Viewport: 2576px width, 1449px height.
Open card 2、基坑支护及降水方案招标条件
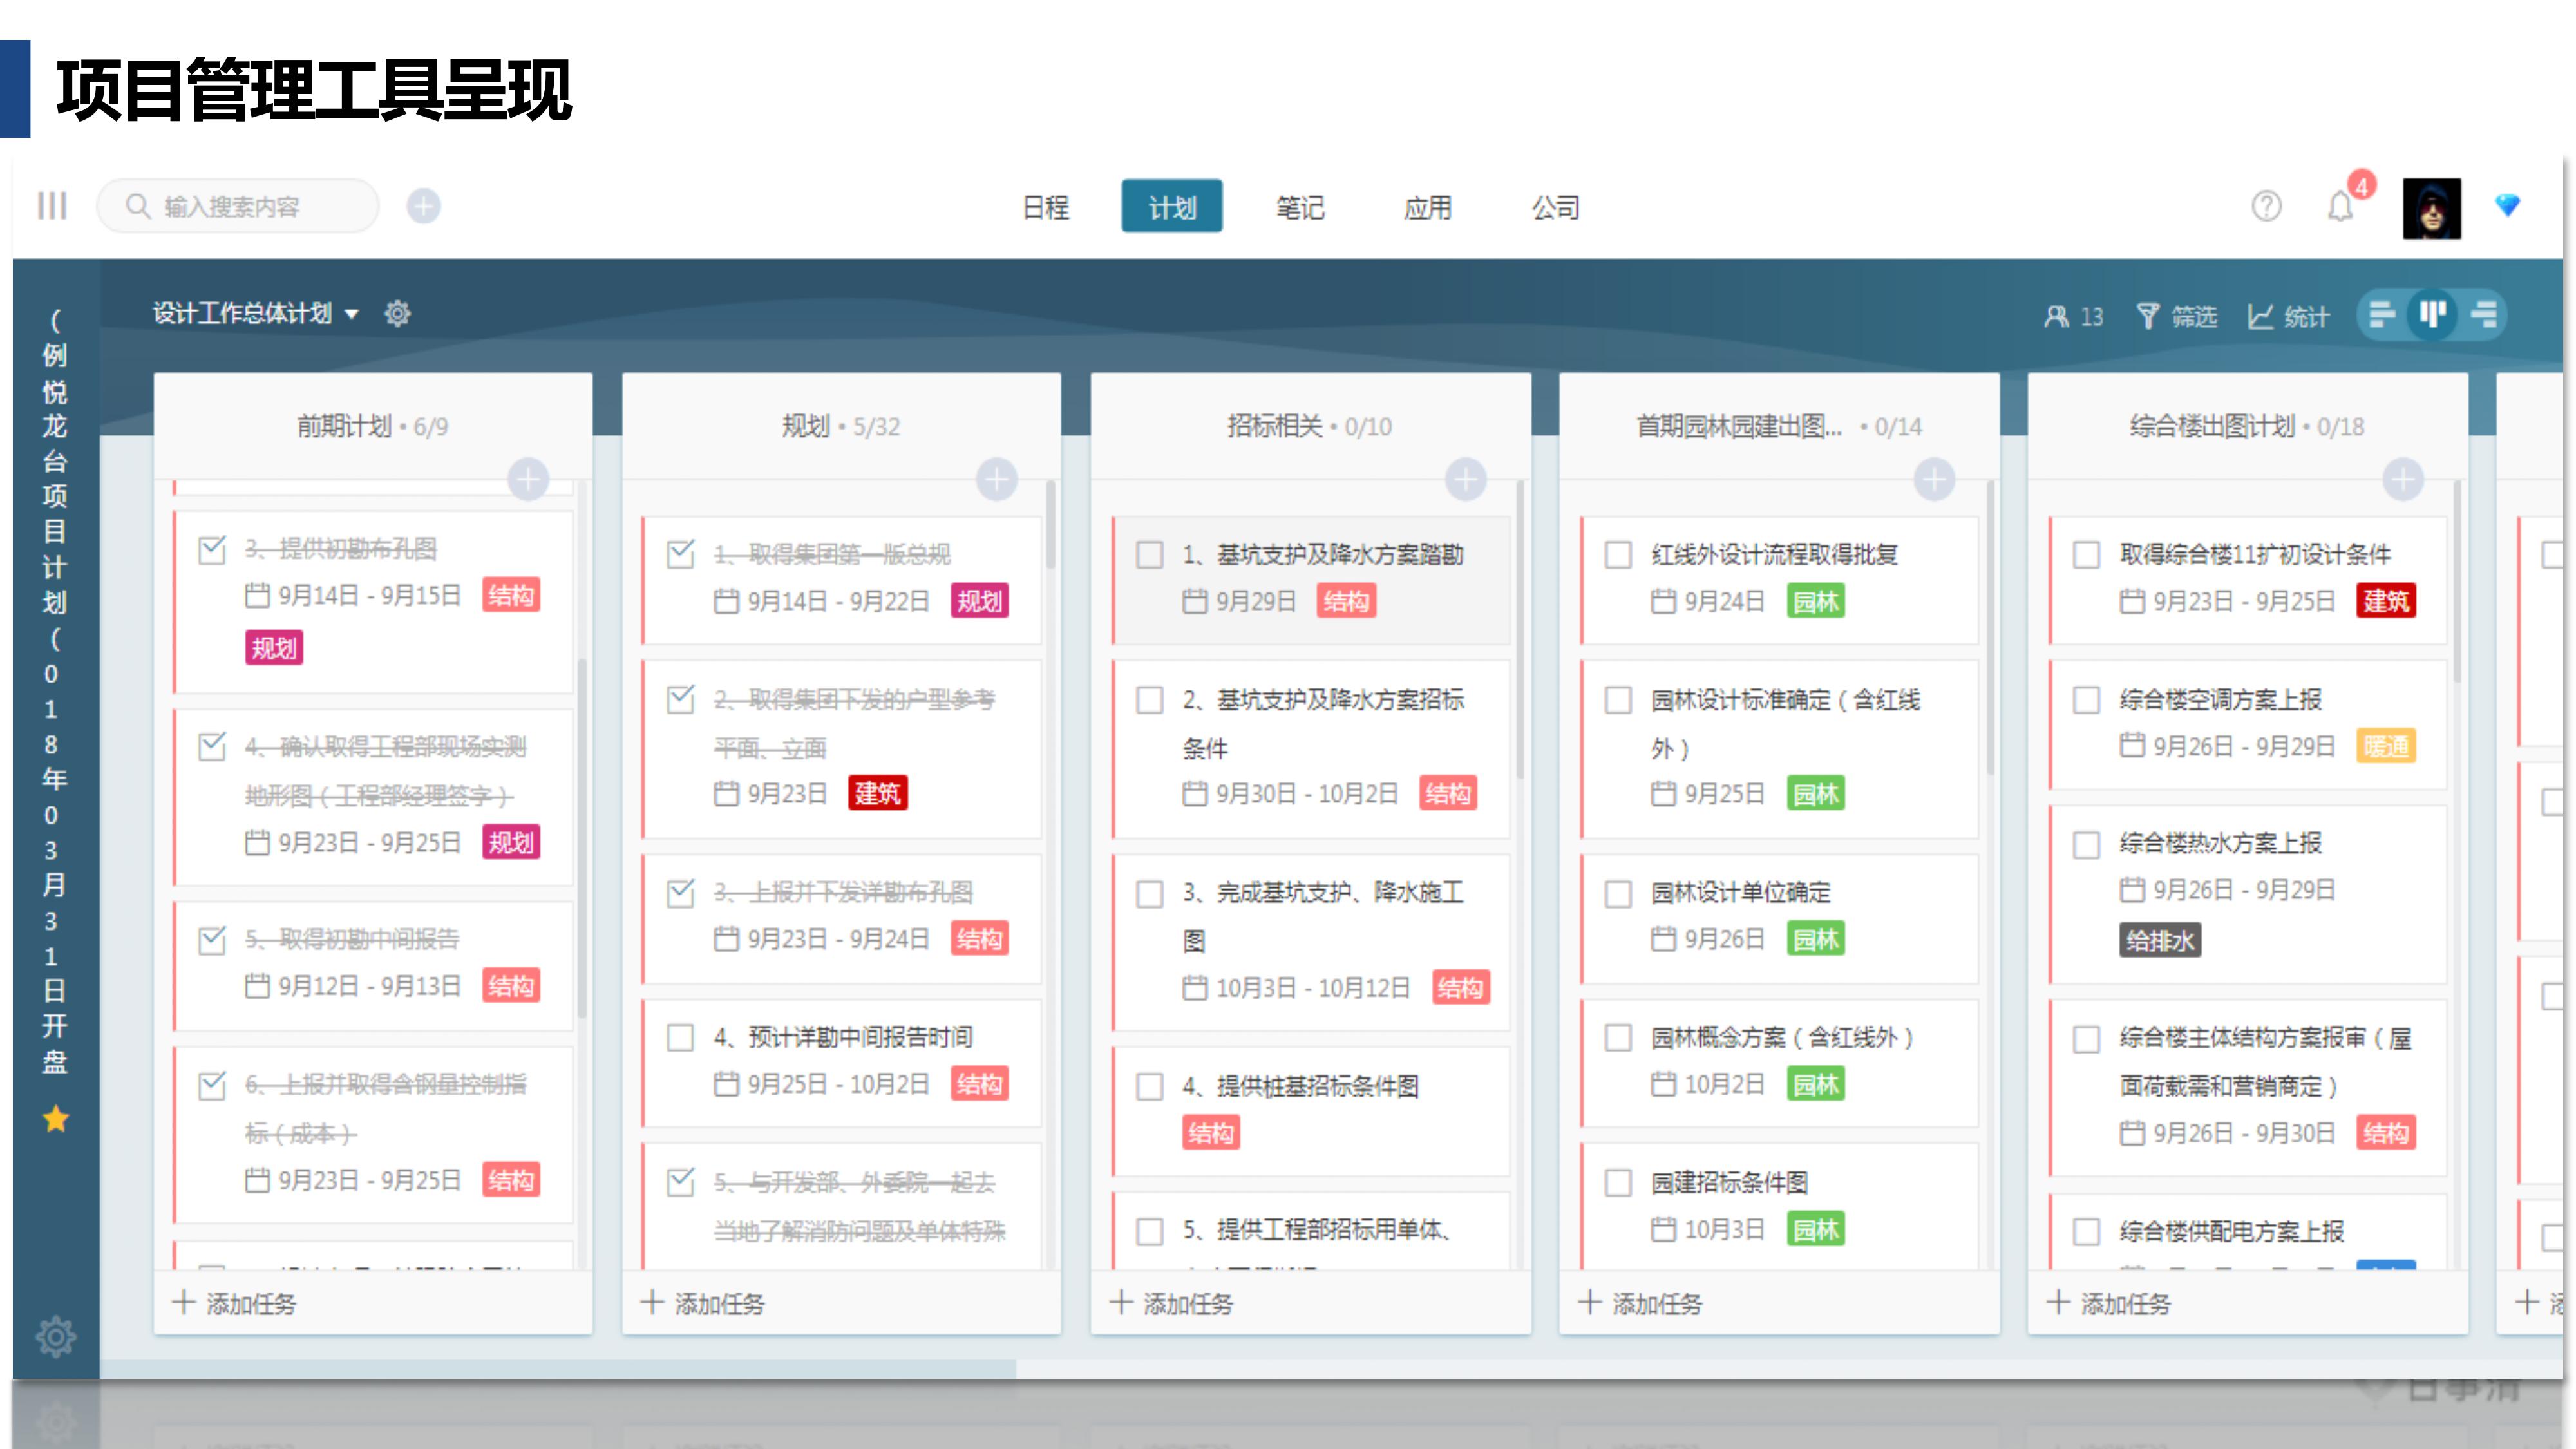(x=1310, y=748)
